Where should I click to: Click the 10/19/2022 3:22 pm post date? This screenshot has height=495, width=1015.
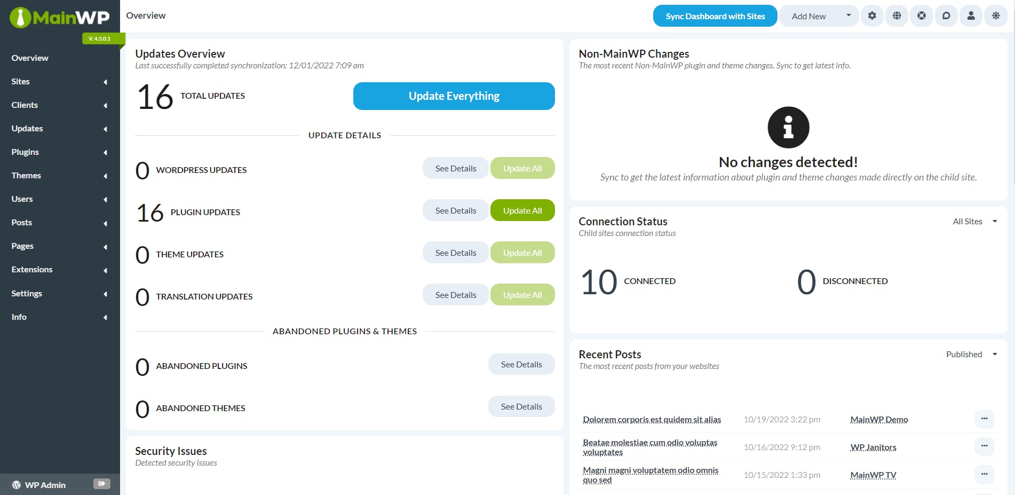coord(782,420)
